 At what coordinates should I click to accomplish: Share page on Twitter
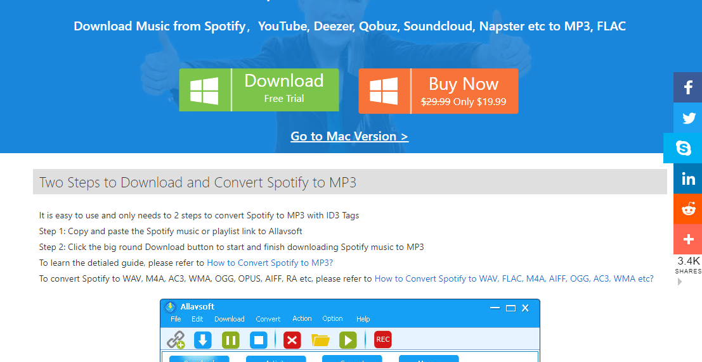[687, 118]
